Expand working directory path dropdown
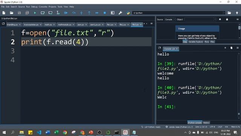This screenshot has width=241, height=136. (224, 13)
